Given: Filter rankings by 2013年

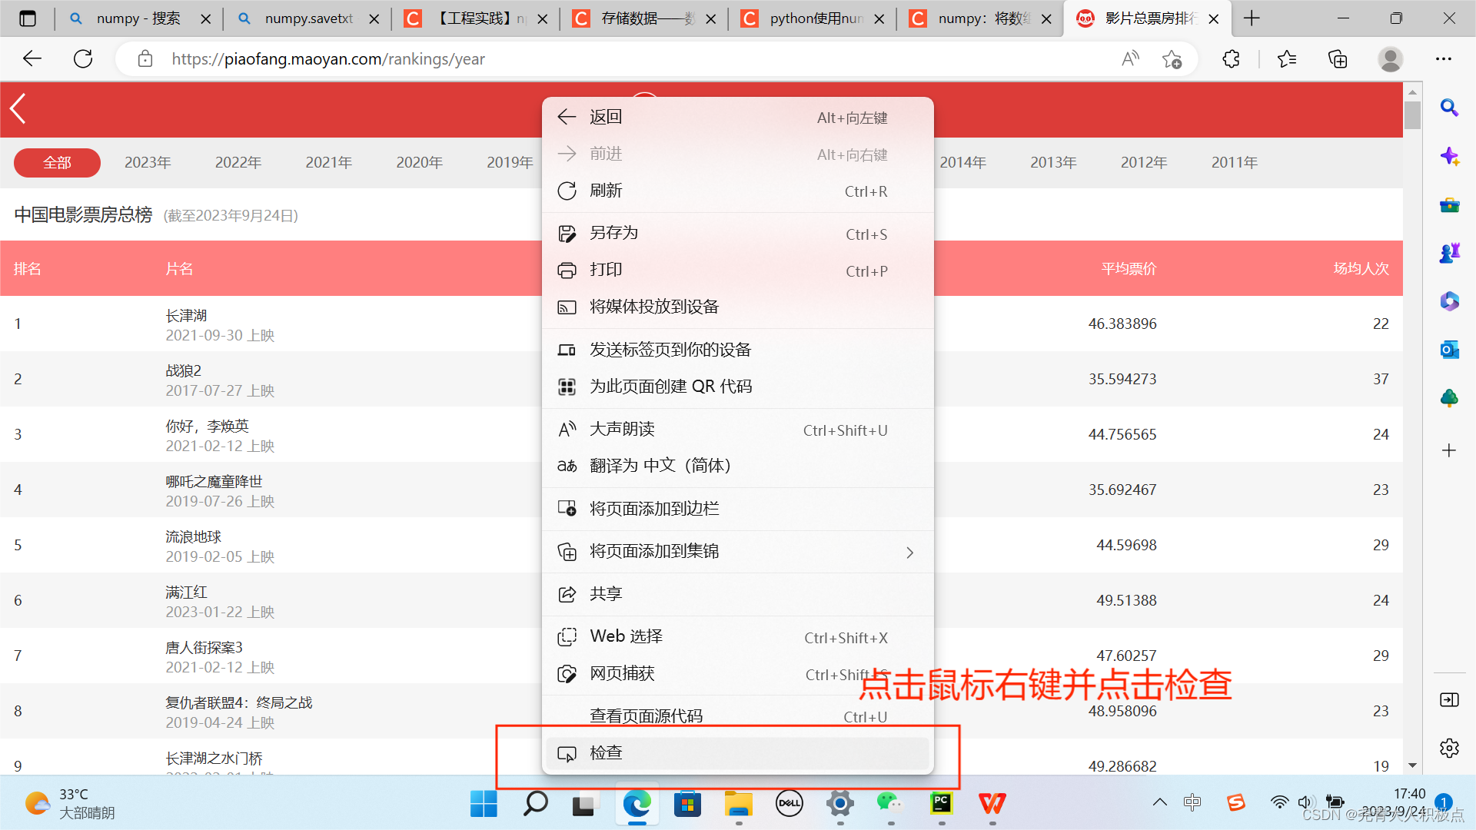Looking at the screenshot, I should 1053,162.
